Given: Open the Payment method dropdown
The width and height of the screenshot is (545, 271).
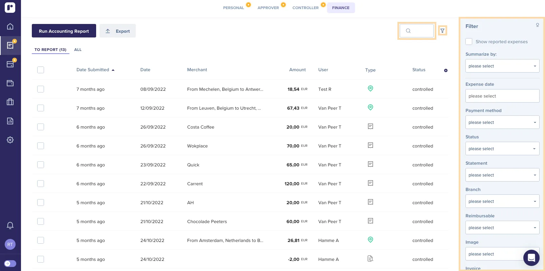Looking at the screenshot, I should point(502,122).
